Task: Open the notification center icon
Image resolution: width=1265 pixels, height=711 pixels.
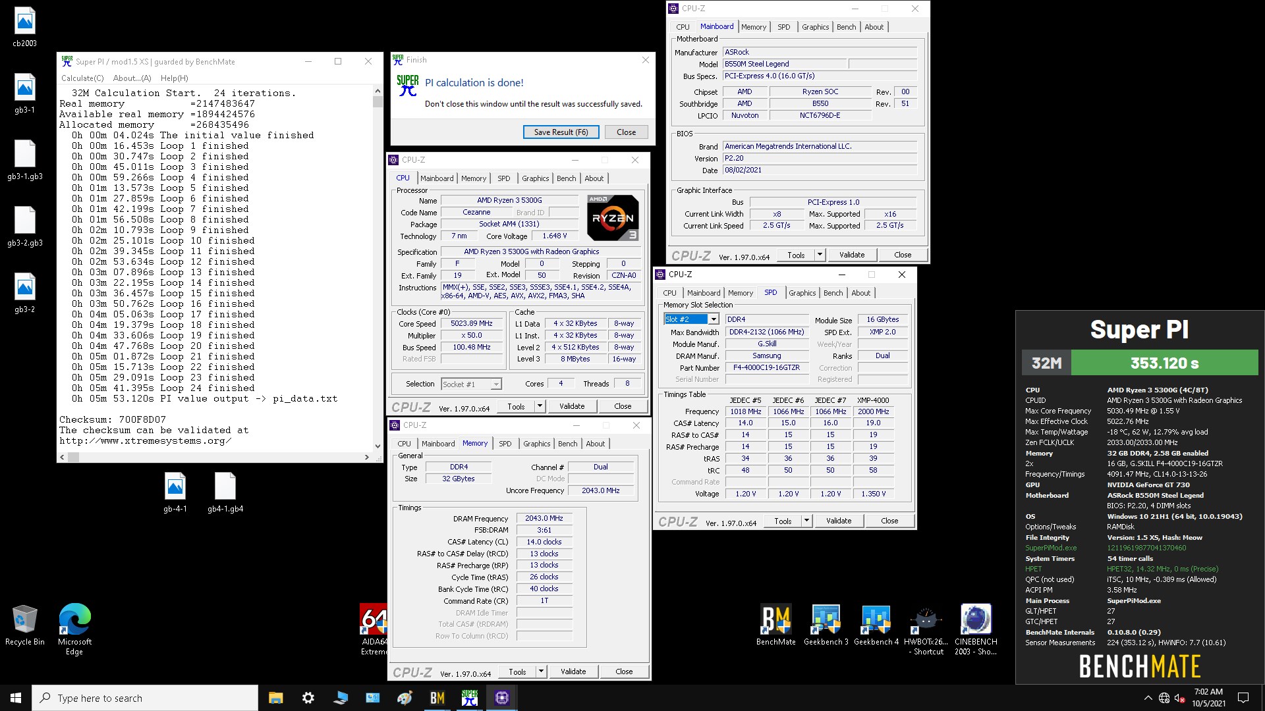Action: click(x=1243, y=698)
